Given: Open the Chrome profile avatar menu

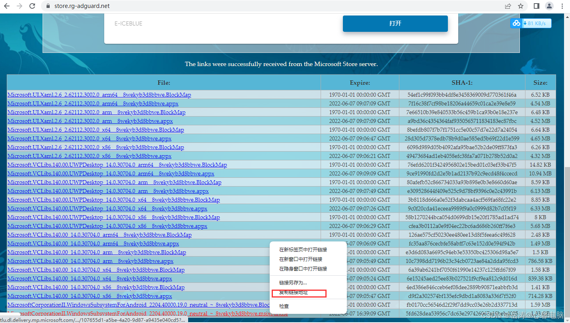Looking at the screenshot, I should pos(549,6).
